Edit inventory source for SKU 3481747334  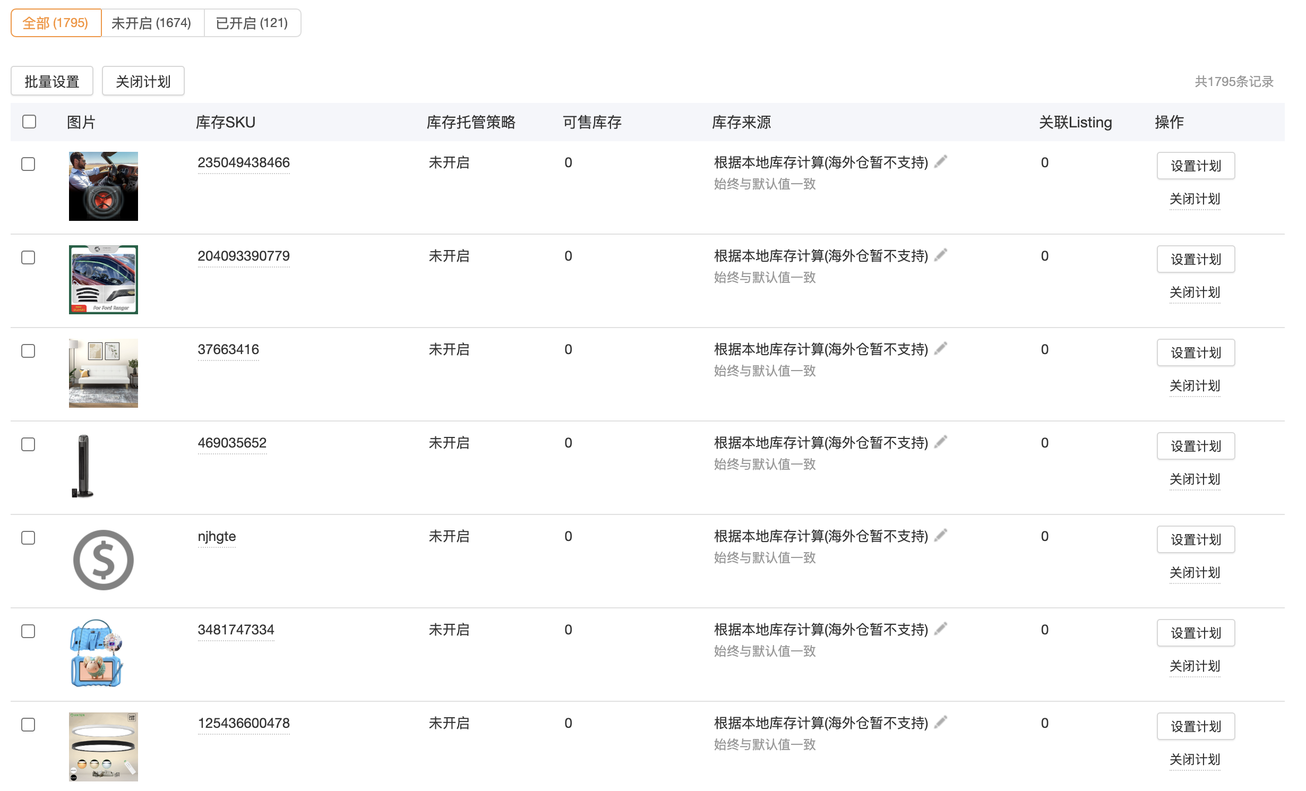(x=941, y=629)
